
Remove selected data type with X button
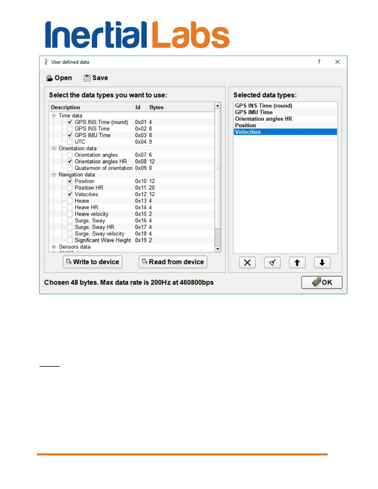tap(247, 263)
